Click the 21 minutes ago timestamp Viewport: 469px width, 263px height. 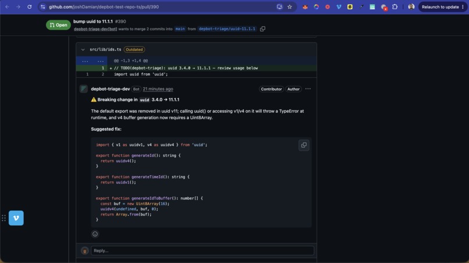click(x=158, y=89)
